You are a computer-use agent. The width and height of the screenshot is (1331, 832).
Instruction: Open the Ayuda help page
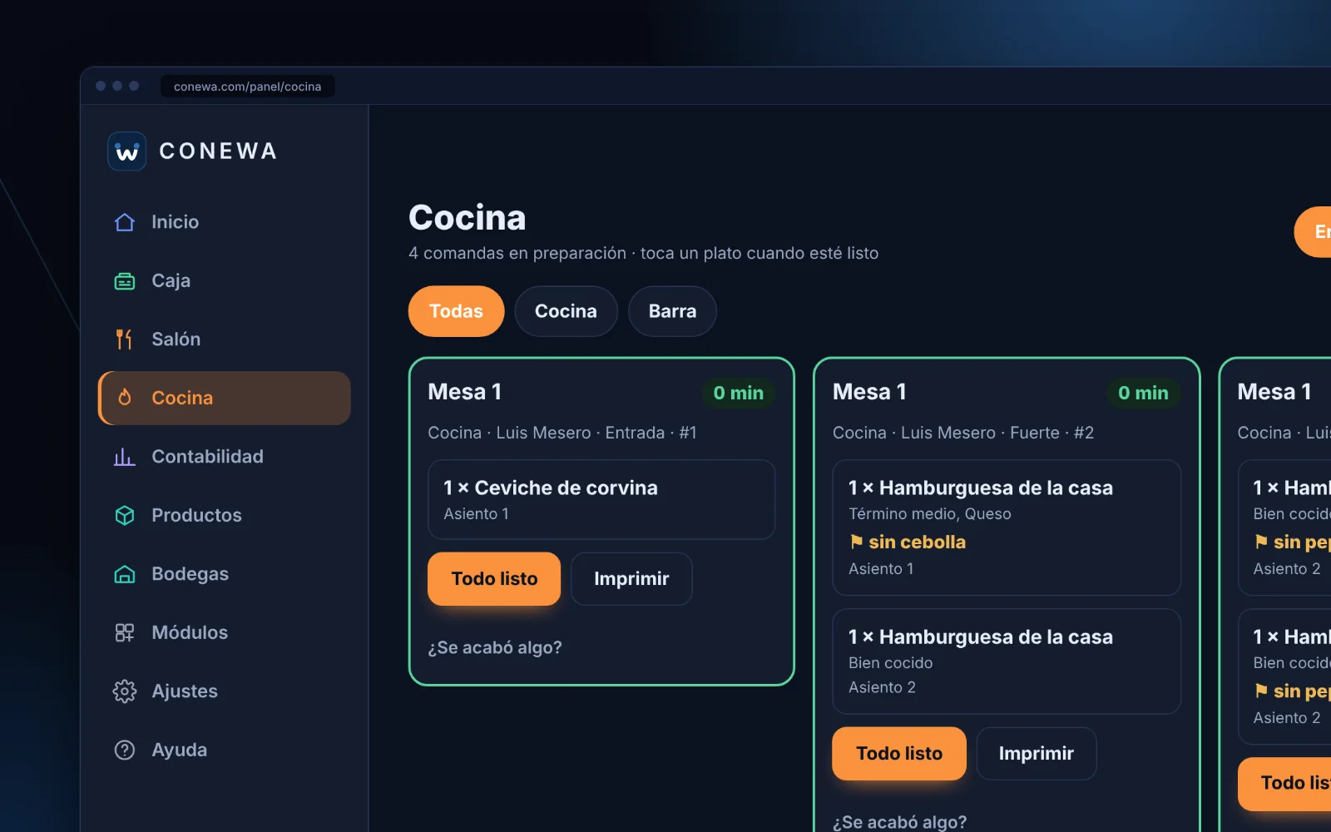tap(225, 750)
